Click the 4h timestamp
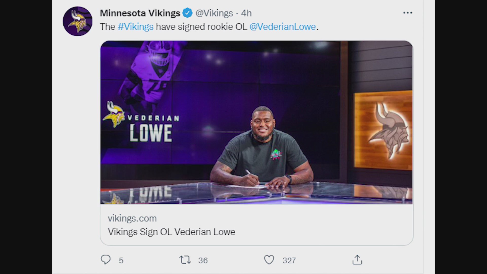 246,13
